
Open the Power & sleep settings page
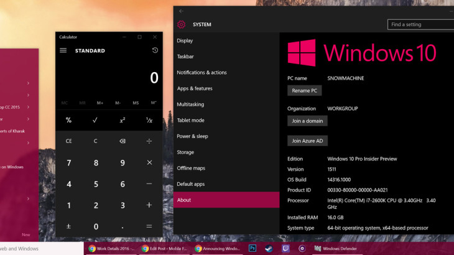tap(192, 136)
